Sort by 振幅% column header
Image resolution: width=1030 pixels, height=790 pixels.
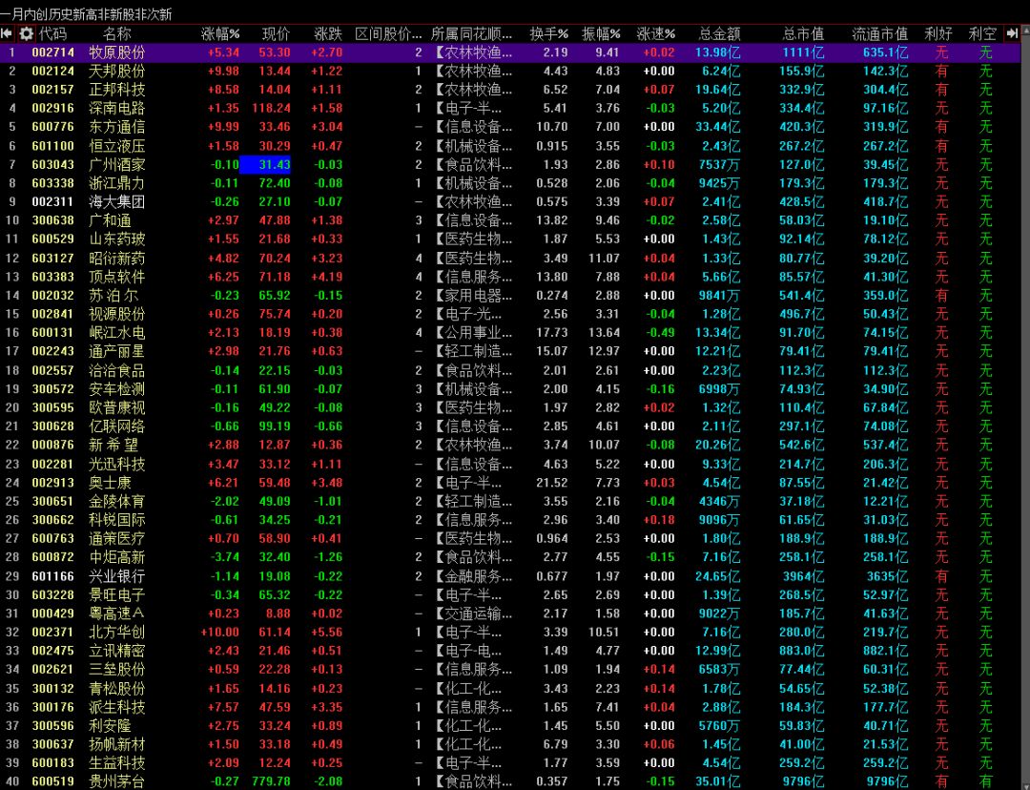coord(601,32)
